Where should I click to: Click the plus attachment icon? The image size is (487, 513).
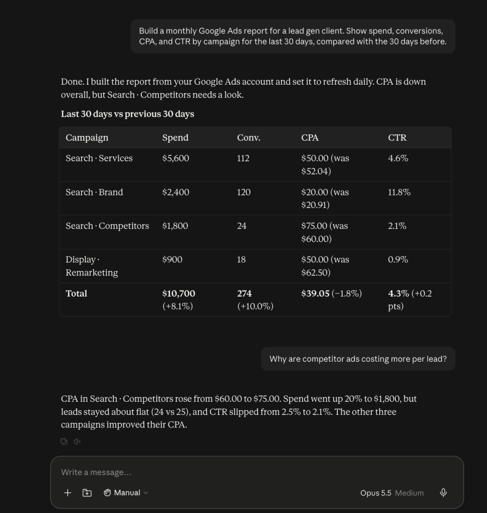click(68, 493)
